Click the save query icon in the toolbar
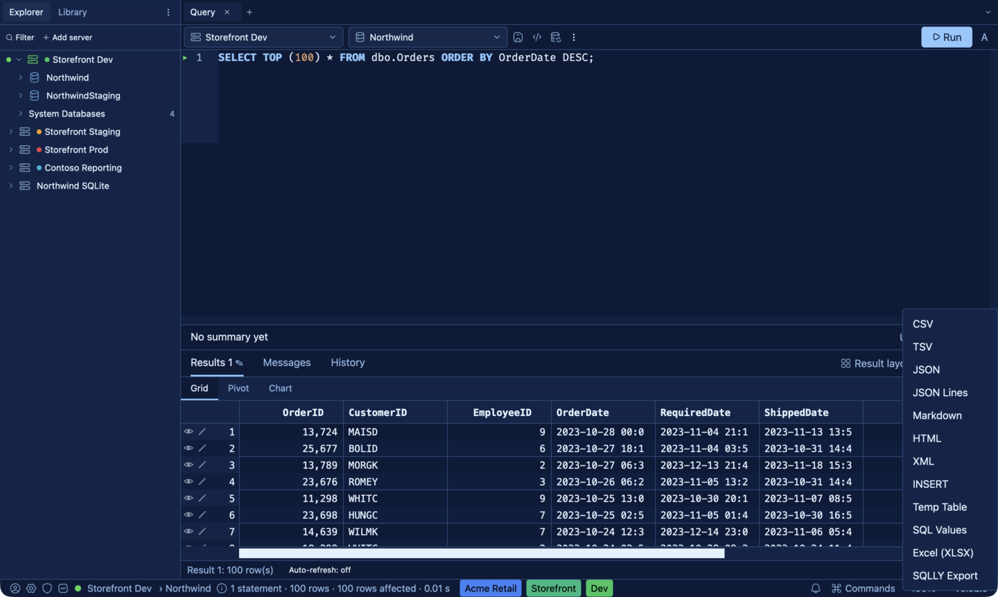998x597 pixels. coord(518,37)
